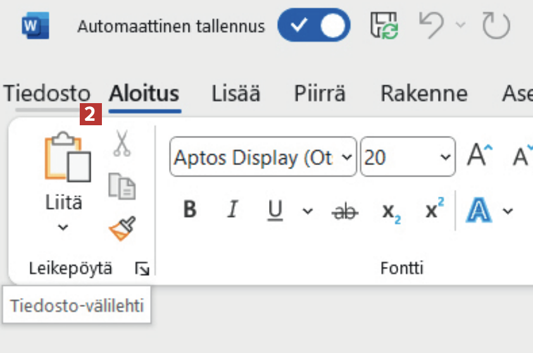533x353 pixels.
Task: Select the Format Painter brush icon
Action: (x=122, y=229)
